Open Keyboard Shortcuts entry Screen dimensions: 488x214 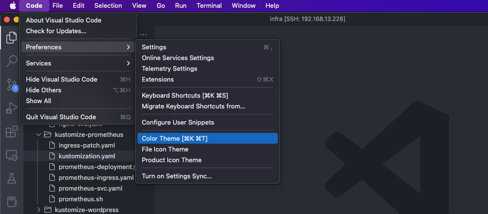click(x=207, y=95)
